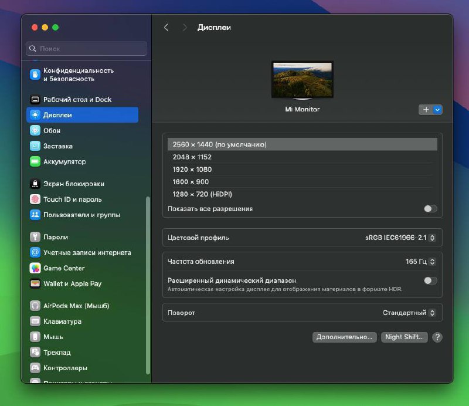Go forward with the right chevron
The image size is (469, 406).
(x=185, y=28)
